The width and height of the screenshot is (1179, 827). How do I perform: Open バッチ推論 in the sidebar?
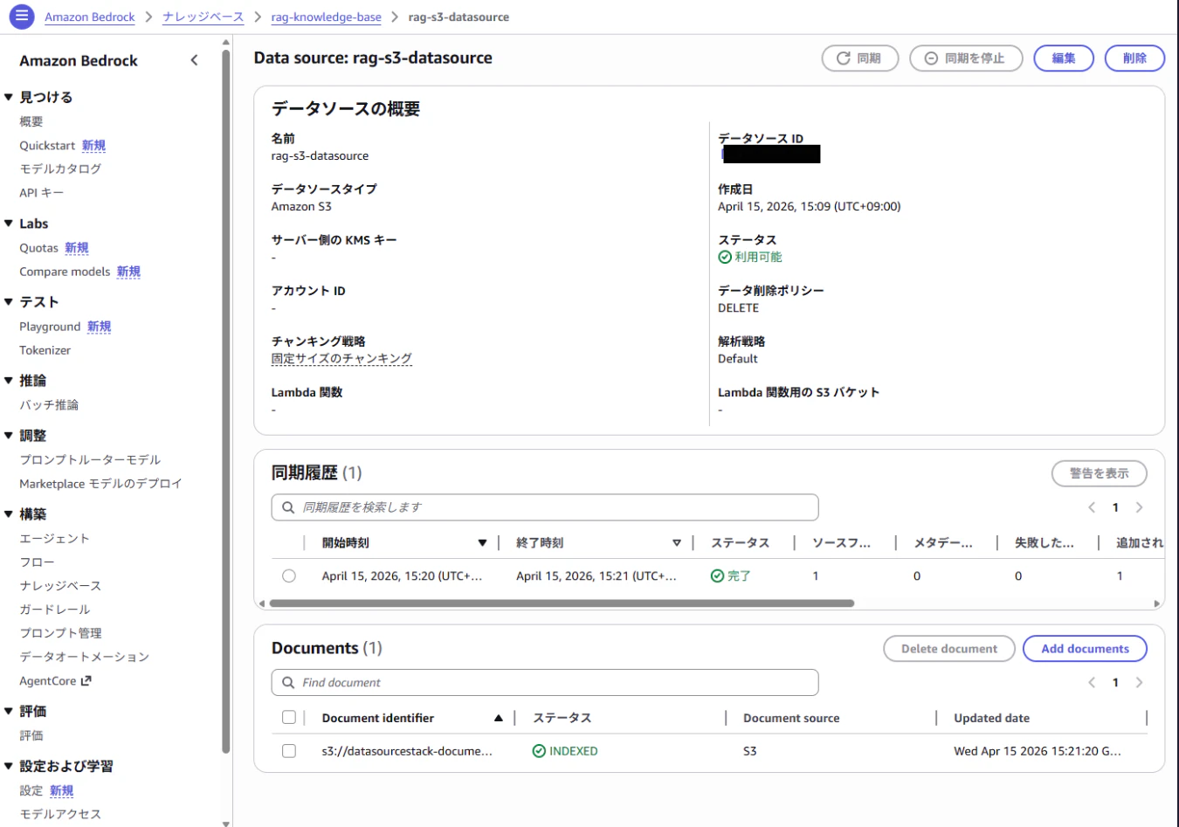point(49,405)
